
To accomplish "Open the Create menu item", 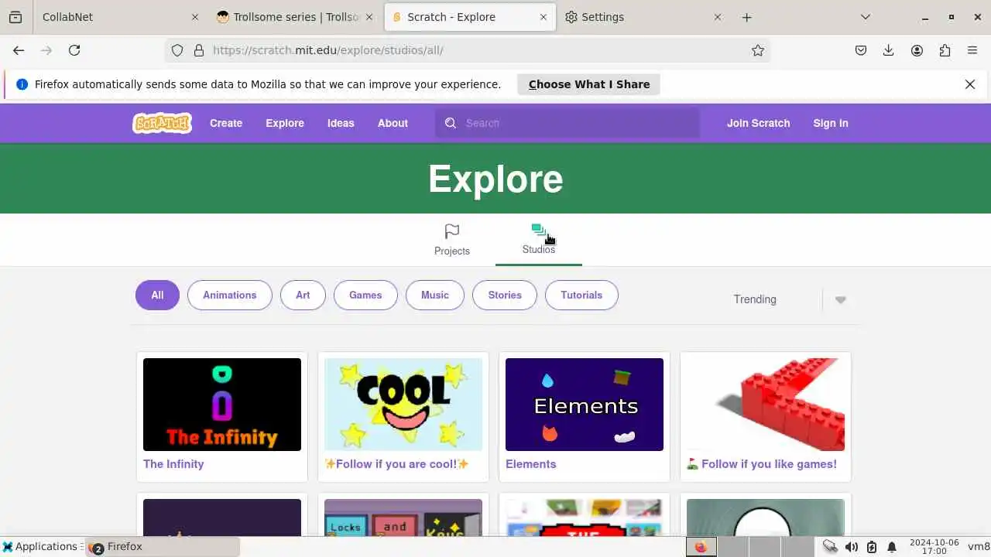I will point(226,123).
